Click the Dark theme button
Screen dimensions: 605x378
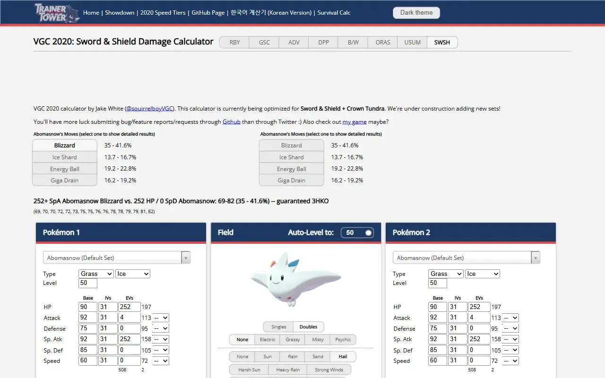point(416,13)
